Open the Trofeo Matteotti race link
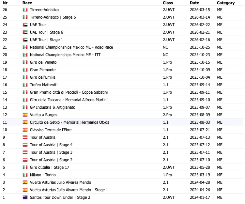The width and height of the screenshot is (245, 204). (x=43, y=85)
